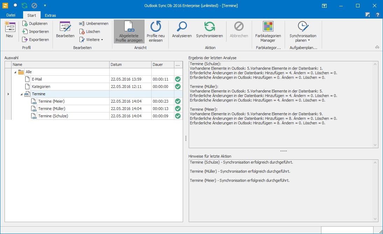
Task: Click the Termine (Meier) status check icon
Action: pos(178,101)
